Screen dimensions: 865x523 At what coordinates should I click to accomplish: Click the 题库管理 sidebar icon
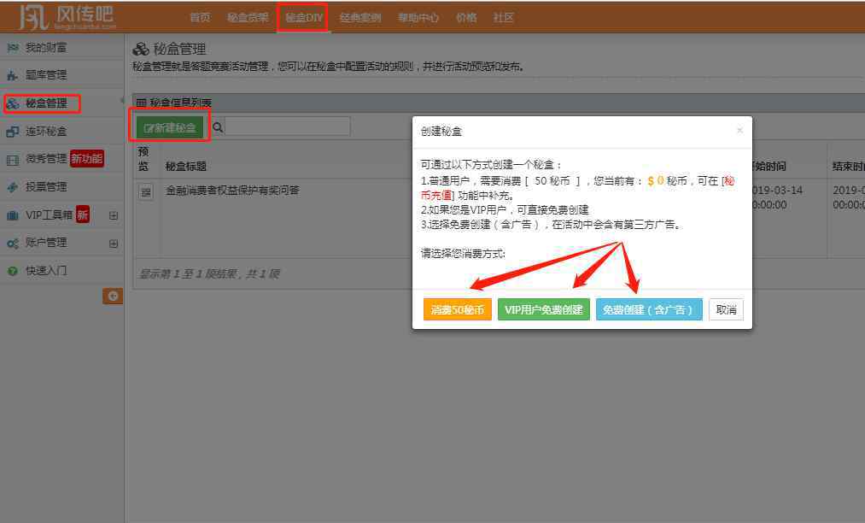tap(13, 75)
